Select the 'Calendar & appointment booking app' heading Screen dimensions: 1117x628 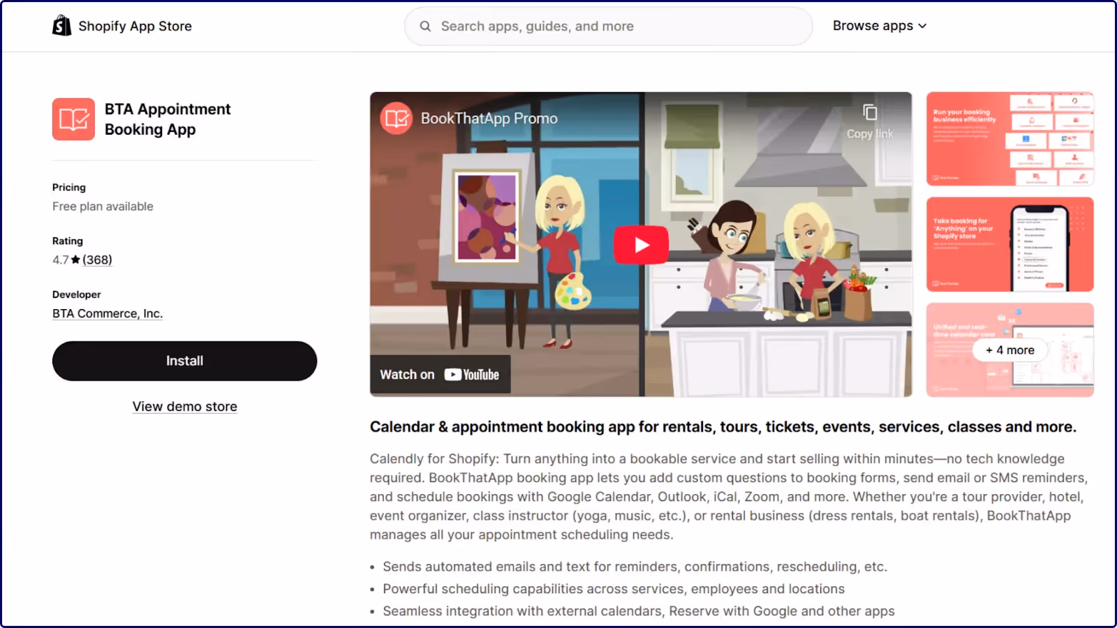pos(723,427)
